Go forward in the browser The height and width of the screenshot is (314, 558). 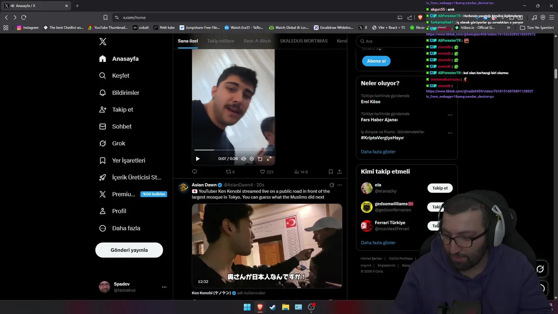[15, 17]
